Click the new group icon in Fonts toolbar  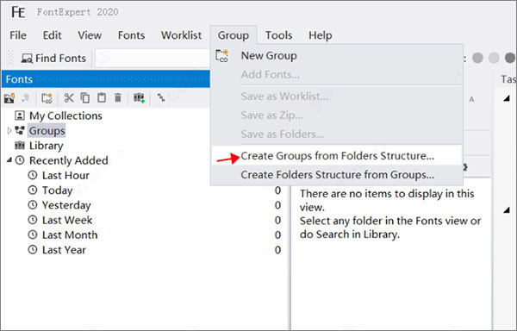click(47, 98)
